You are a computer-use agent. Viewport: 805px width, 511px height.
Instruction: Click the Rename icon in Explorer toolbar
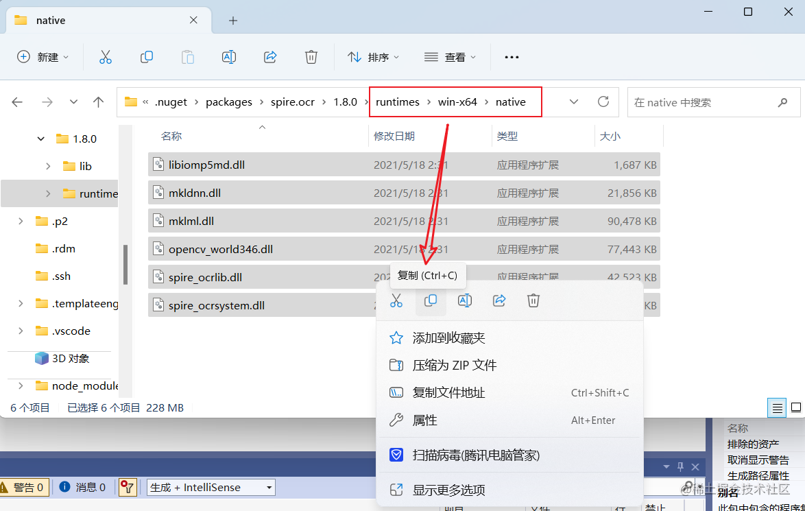point(229,57)
